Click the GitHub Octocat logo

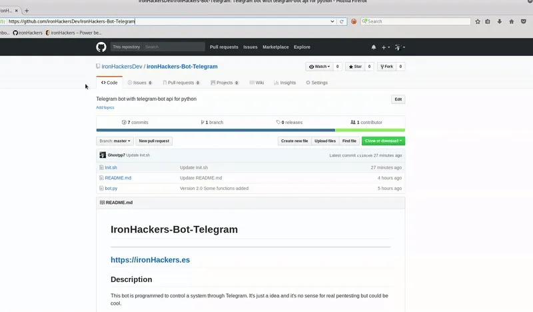pos(101,47)
